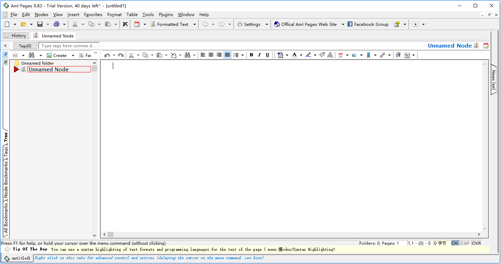Toggle the CAP indicator in status bar
The image size is (501, 264).
465,243
